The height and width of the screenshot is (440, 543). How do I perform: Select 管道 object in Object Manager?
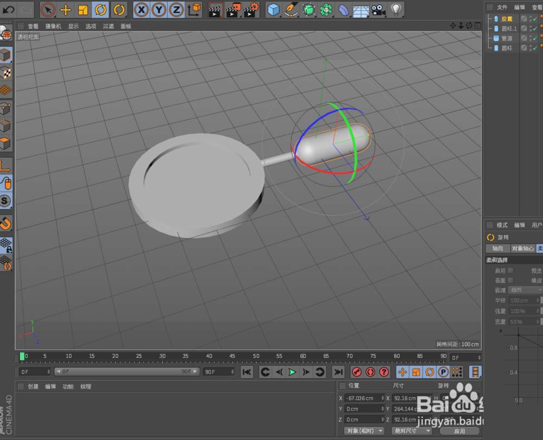507,38
